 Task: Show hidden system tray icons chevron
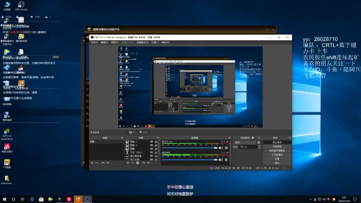coord(310,199)
